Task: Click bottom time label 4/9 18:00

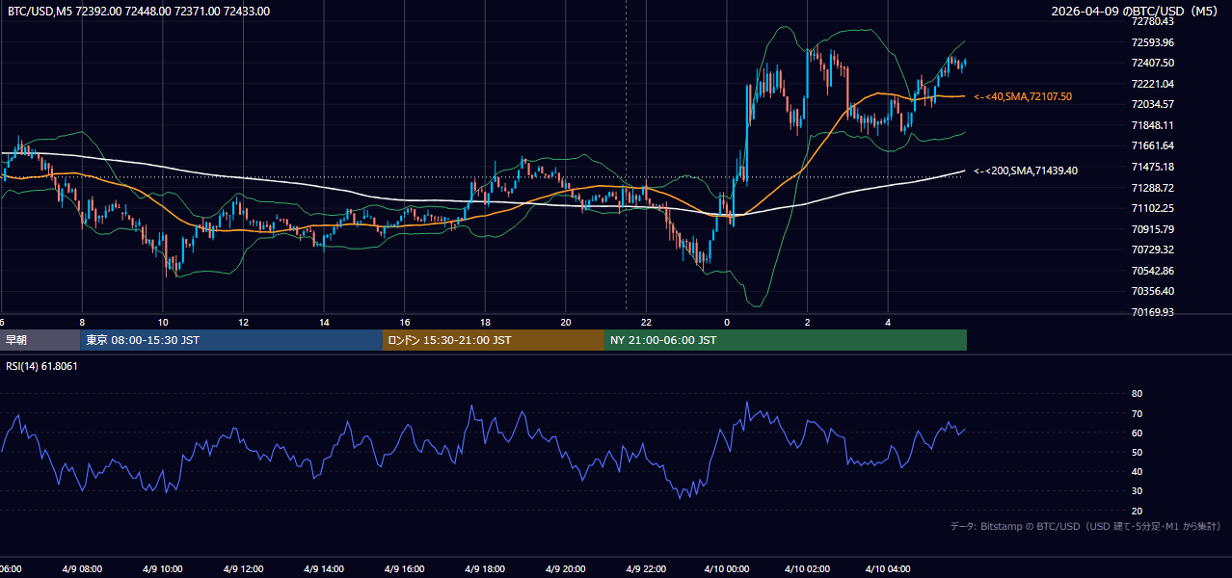Action: (486, 569)
